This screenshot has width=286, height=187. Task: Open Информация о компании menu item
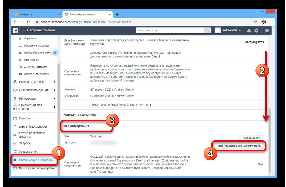tap(36, 160)
